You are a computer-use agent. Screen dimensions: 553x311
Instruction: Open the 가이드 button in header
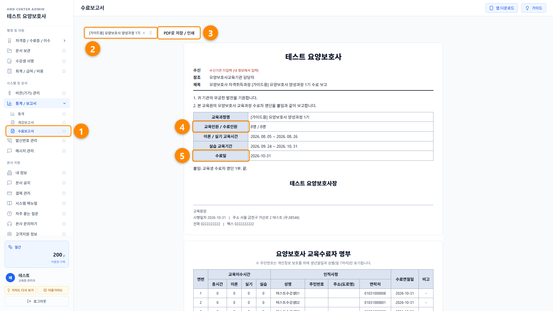pyautogui.click(x=533, y=8)
